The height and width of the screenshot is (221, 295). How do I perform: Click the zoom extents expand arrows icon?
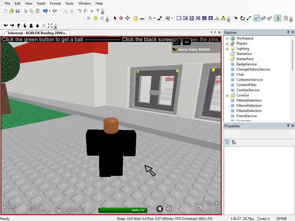[x=50, y=26]
